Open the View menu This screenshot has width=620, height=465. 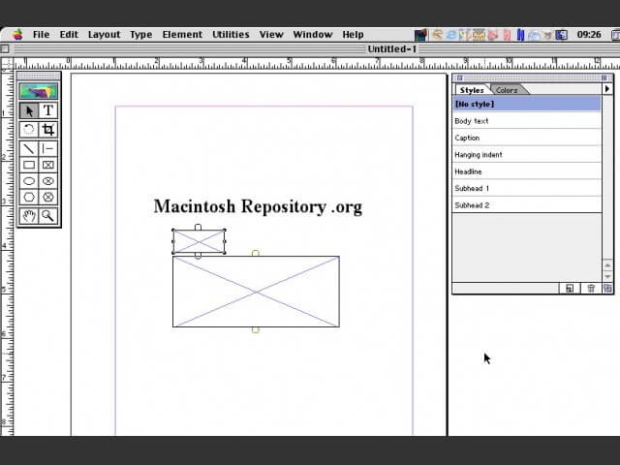(x=271, y=35)
